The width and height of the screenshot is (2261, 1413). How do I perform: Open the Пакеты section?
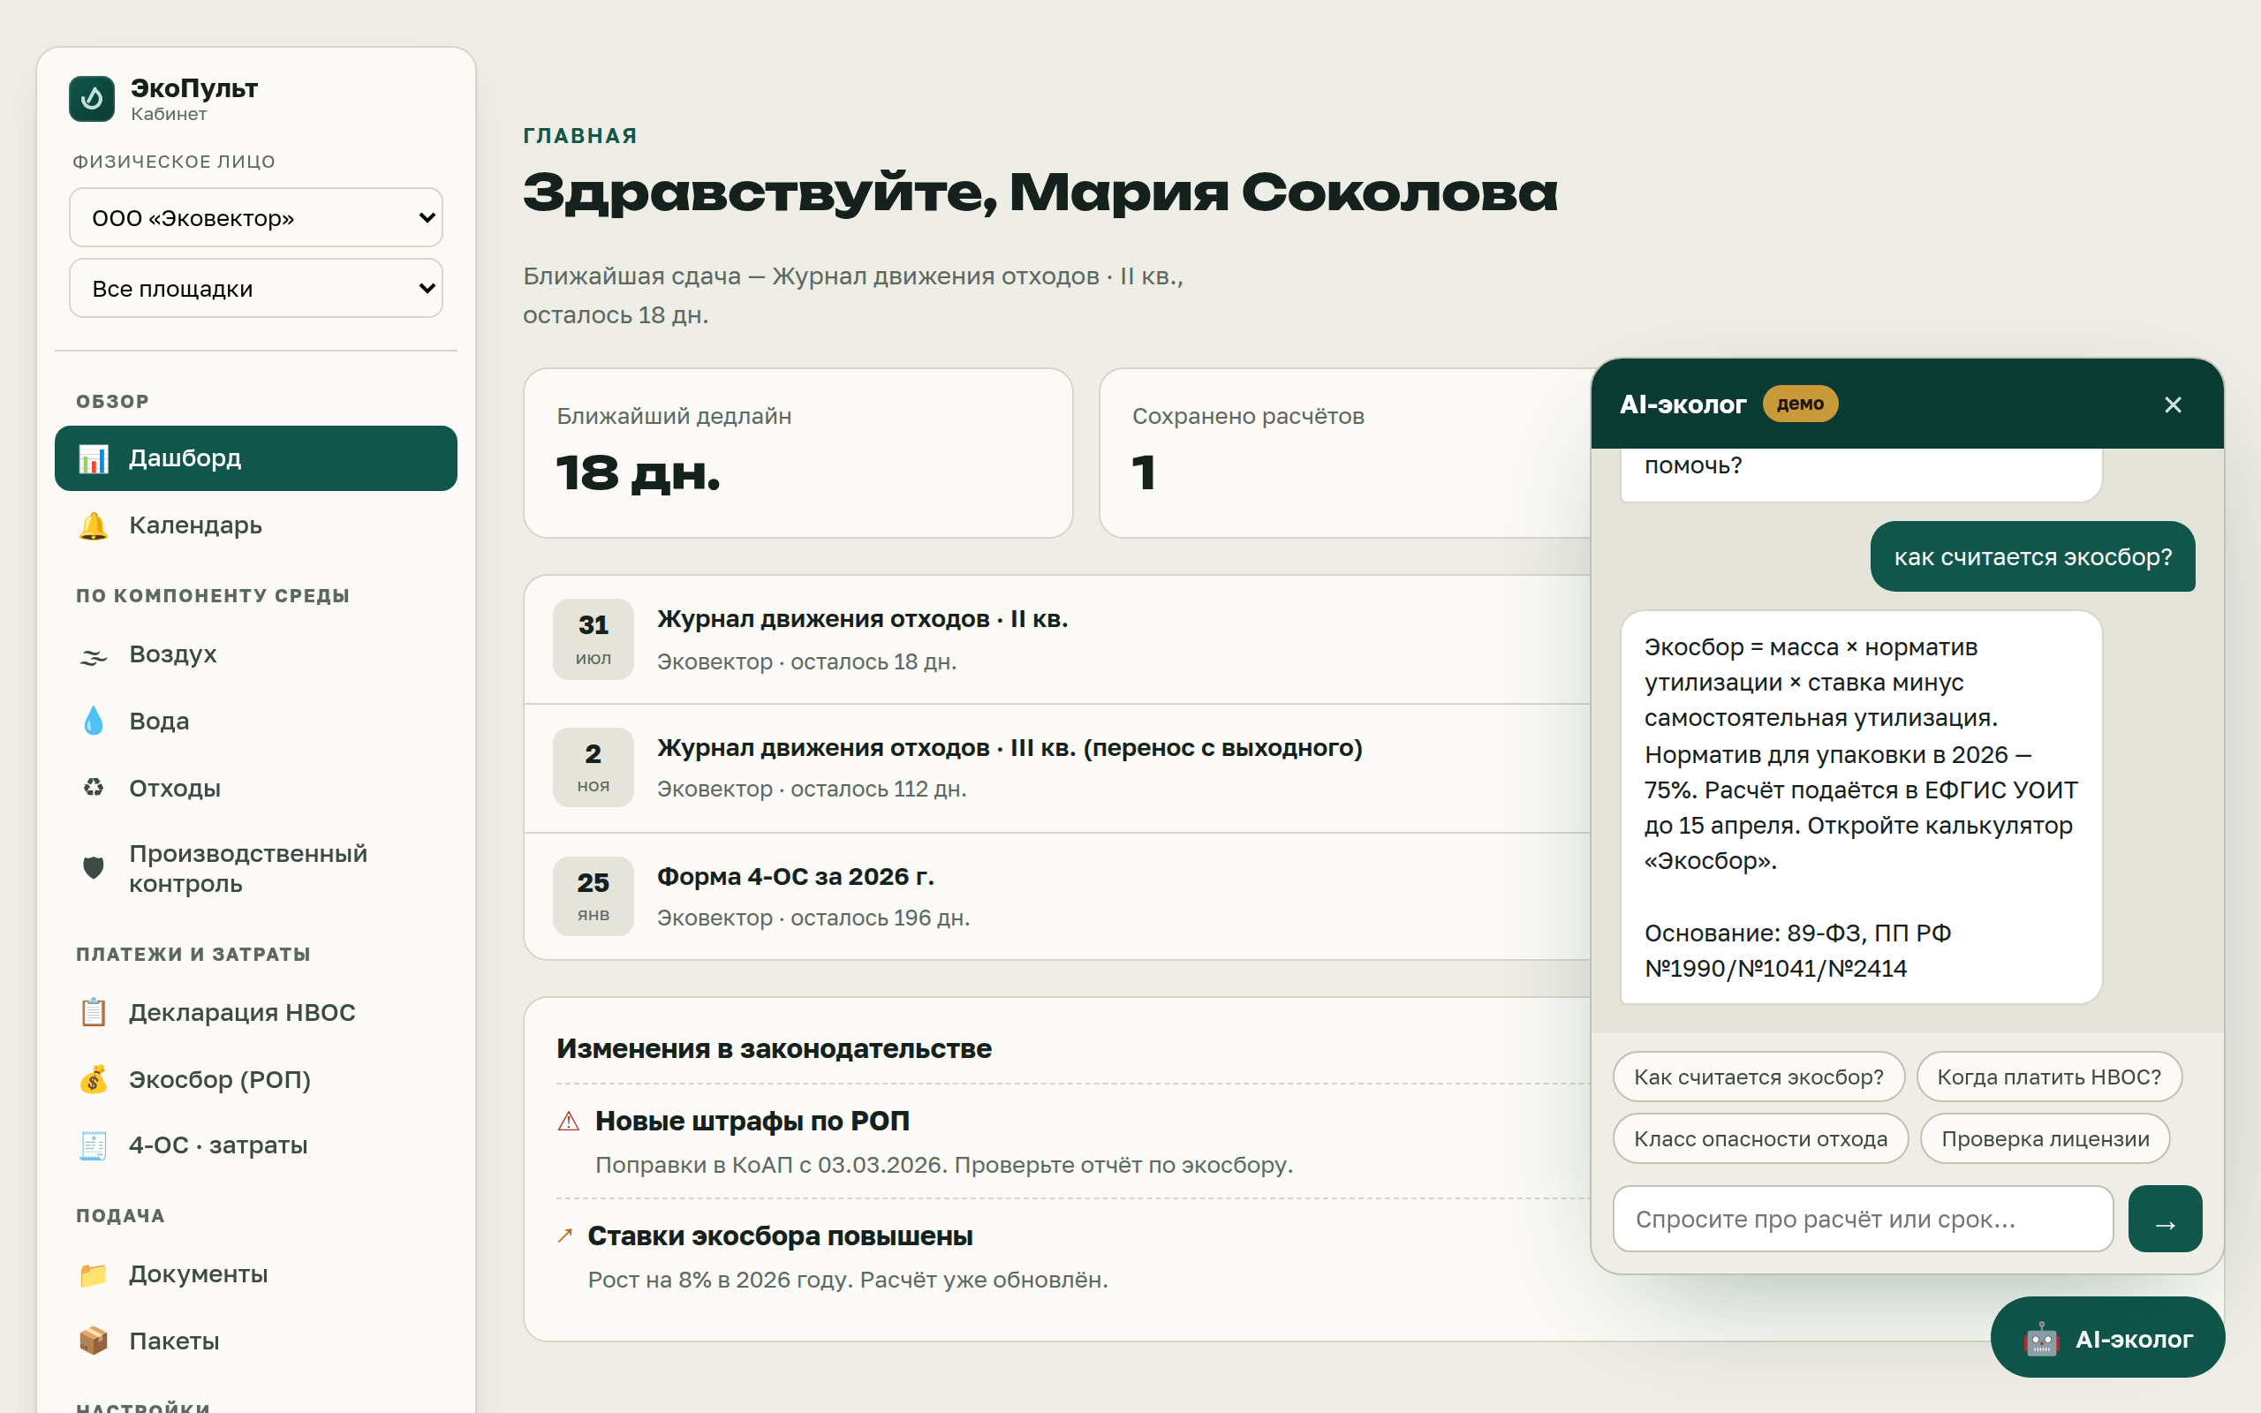tap(256, 1342)
